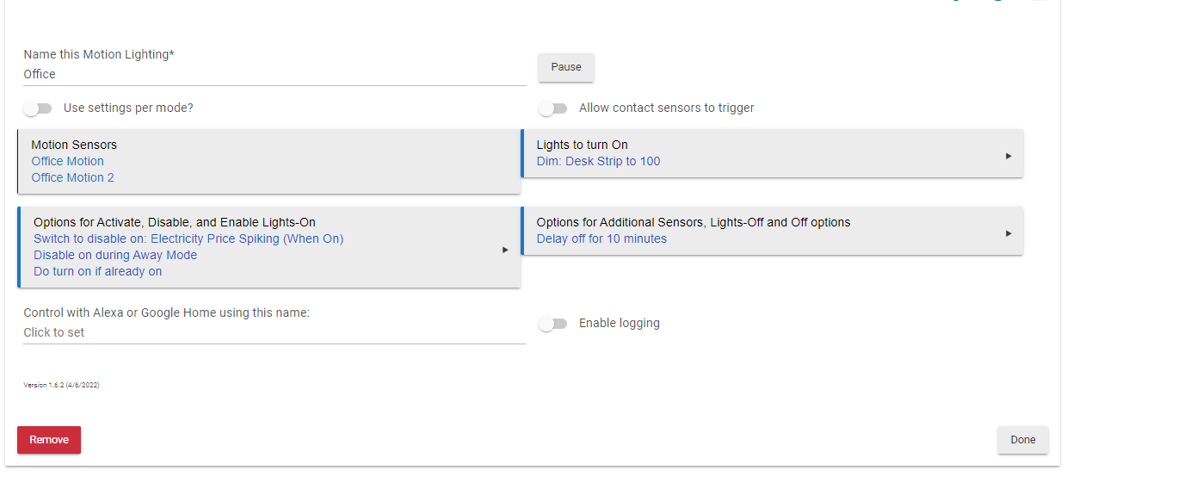Open arrow for Additional Sensors, Lights-Off options

1008,233
